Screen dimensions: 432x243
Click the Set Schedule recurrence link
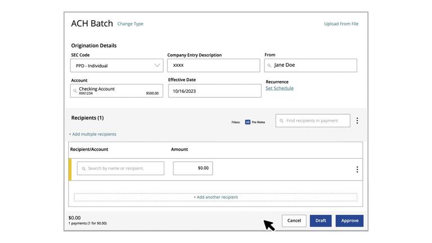pyautogui.click(x=280, y=88)
